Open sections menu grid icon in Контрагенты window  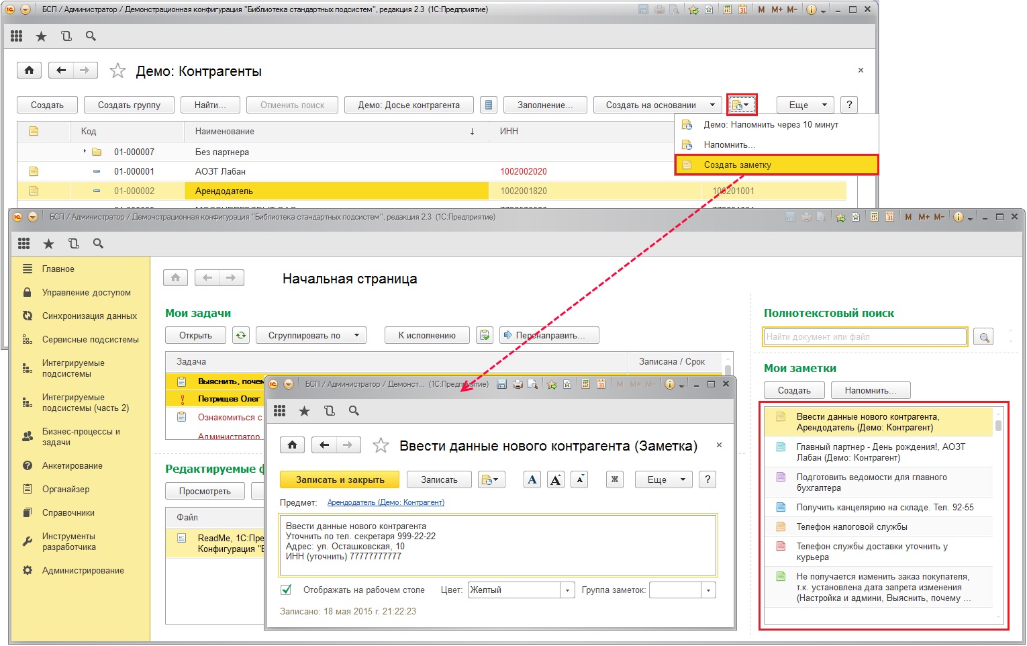(x=17, y=36)
